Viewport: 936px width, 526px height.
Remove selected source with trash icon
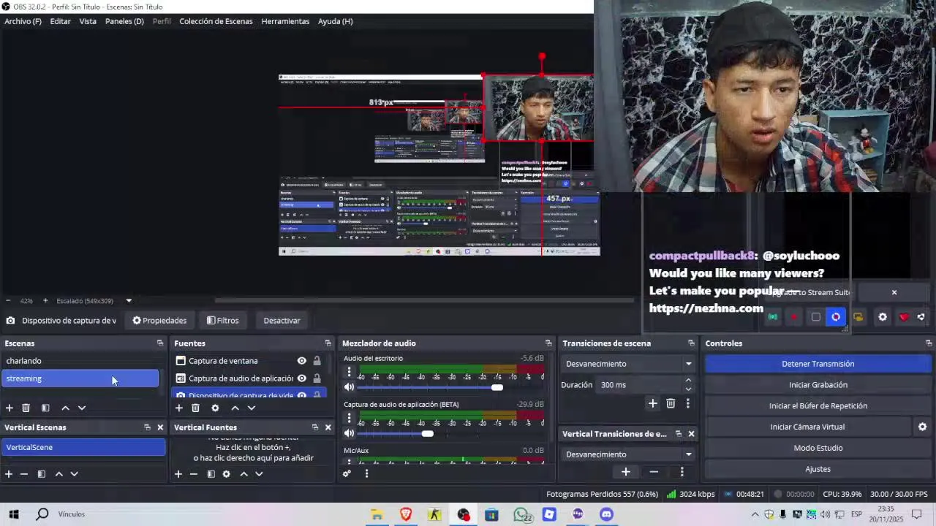(x=195, y=408)
